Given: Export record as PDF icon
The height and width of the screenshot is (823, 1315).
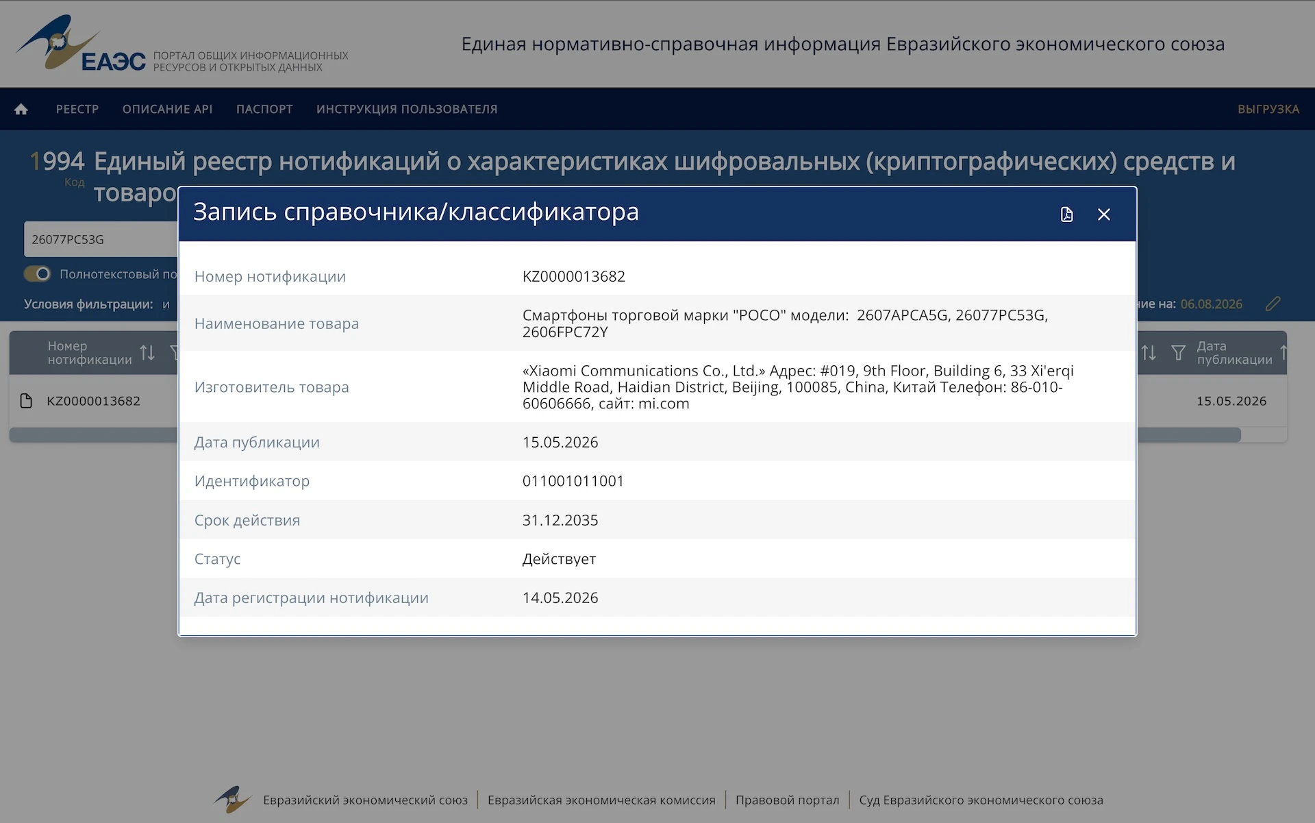Looking at the screenshot, I should click(1066, 214).
